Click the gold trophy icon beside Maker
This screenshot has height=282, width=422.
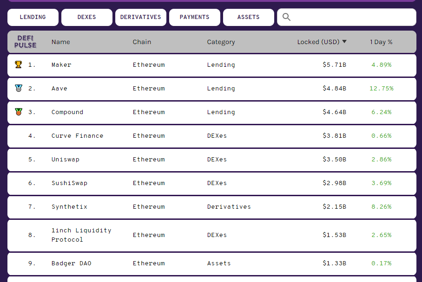click(x=18, y=64)
